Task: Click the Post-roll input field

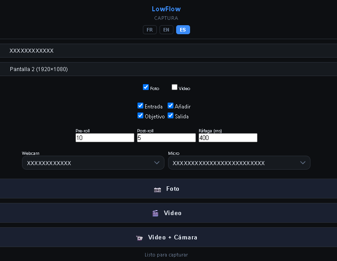Action: 166,138
